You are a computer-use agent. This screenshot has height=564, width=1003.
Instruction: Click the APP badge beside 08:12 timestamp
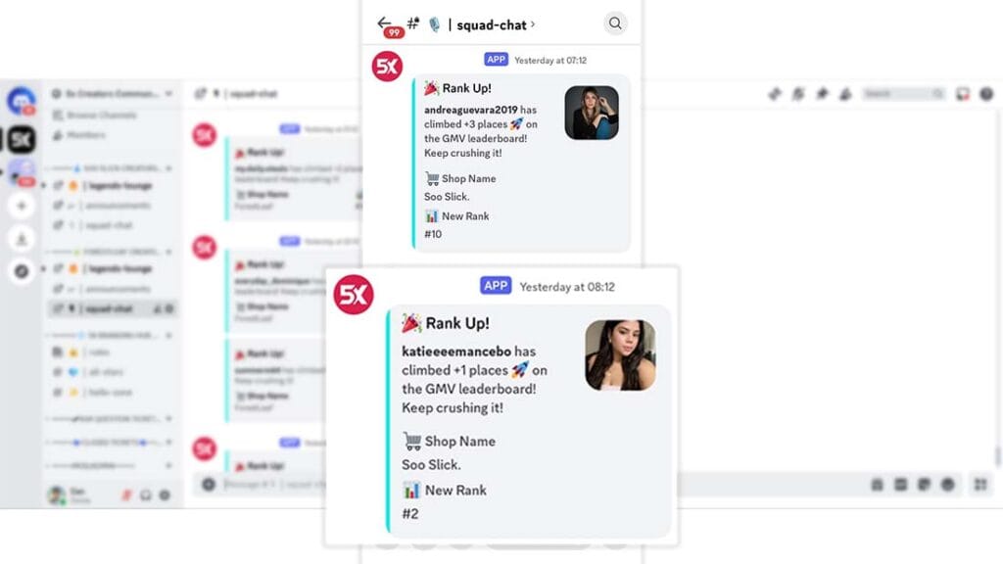click(496, 285)
